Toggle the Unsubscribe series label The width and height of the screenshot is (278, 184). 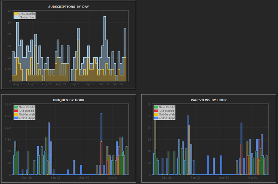[x=27, y=14]
